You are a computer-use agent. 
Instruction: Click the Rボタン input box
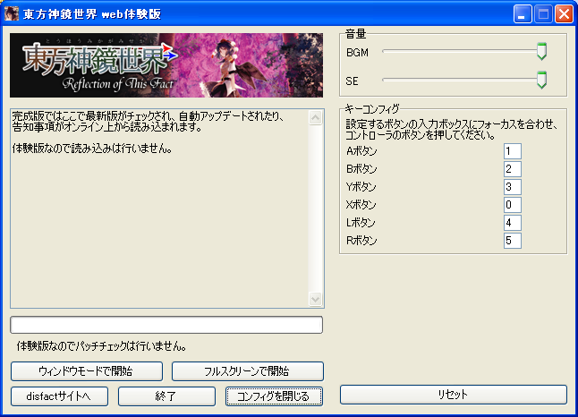tap(512, 240)
